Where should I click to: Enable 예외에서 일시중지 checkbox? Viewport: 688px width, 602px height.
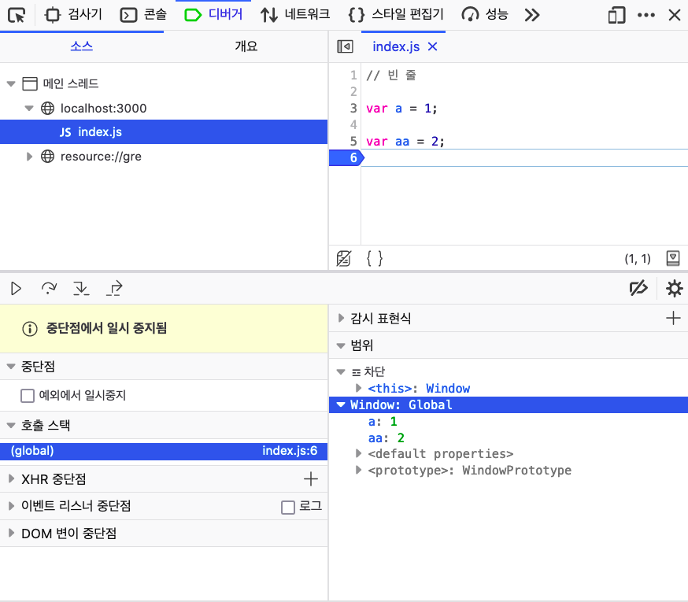(28, 396)
